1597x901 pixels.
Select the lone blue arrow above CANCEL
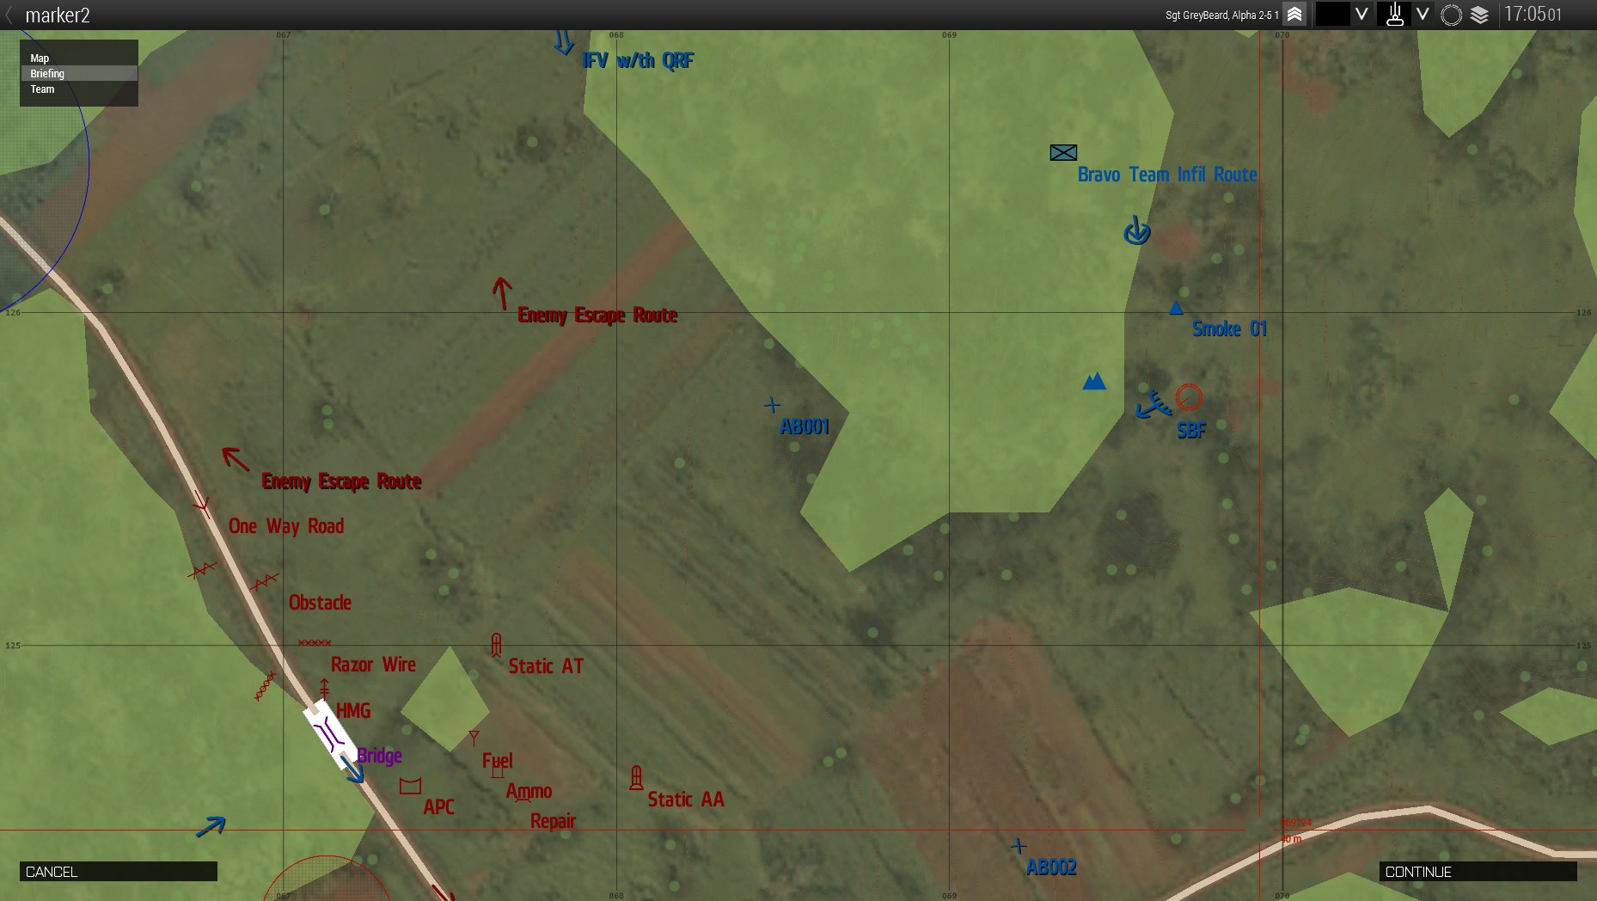pyautogui.click(x=211, y=827)
